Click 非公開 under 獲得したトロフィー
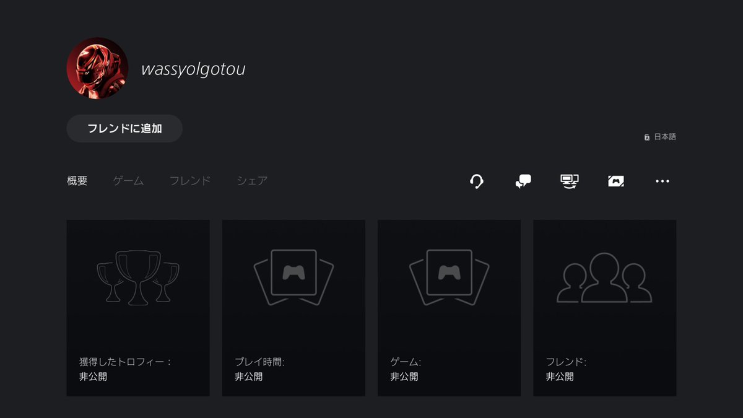 click(93, 377)
